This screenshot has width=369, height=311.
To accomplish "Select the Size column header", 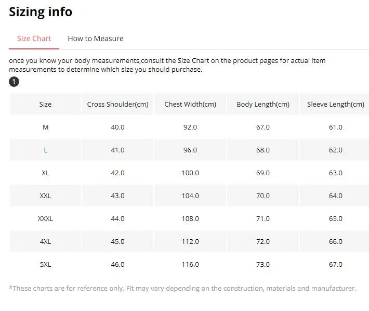I will 45,104.
